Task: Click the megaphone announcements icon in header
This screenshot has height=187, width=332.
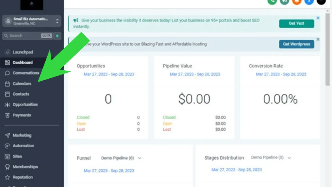Action: tap(284, 1)
